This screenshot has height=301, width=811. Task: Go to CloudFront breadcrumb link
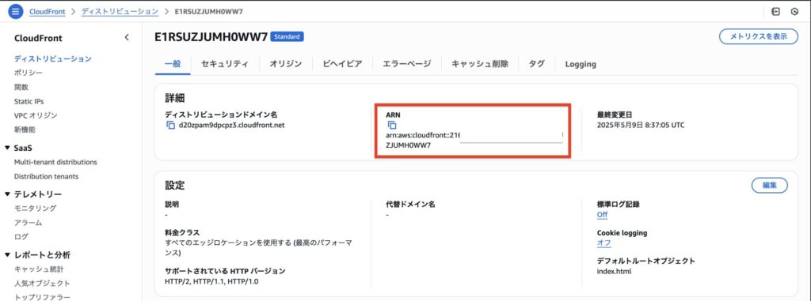tap(48, 11)
